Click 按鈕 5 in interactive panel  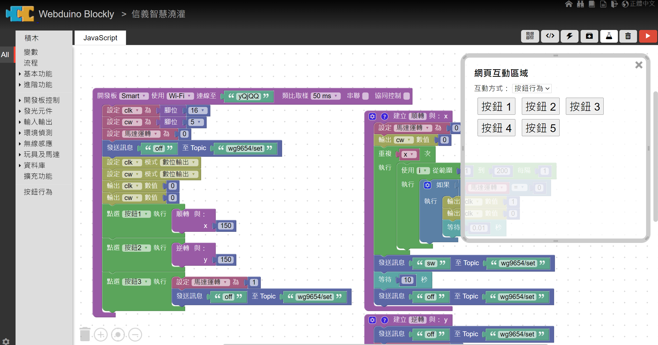(540, 128)
